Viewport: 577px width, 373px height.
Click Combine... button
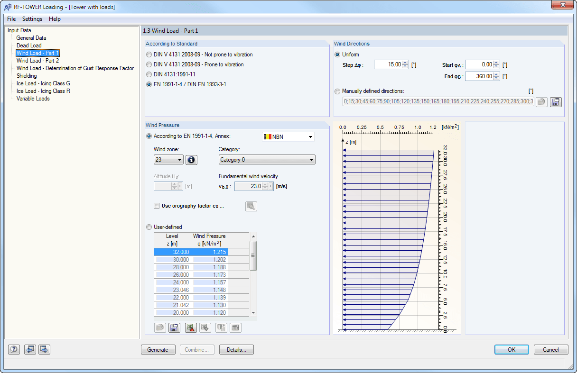click(x=197, y=350)
